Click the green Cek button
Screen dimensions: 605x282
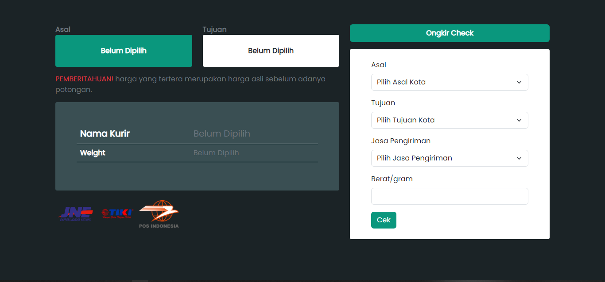384,220
